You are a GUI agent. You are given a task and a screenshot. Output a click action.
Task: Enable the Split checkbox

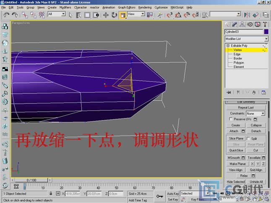[248, 139]
